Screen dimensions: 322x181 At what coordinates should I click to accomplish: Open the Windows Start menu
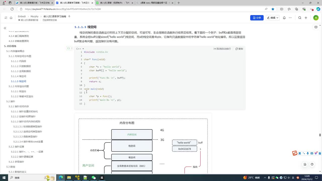pos(4,178)
